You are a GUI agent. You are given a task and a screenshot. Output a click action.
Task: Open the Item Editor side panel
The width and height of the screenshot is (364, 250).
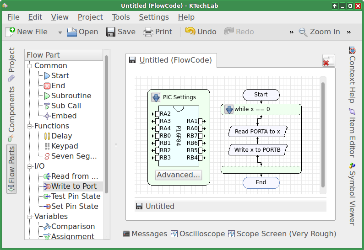click(x=352, y=133)
